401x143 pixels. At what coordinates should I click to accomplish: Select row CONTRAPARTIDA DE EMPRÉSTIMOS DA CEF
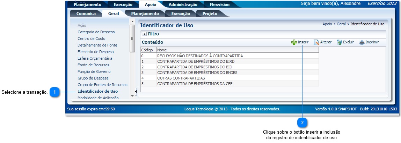pos(229,84)
